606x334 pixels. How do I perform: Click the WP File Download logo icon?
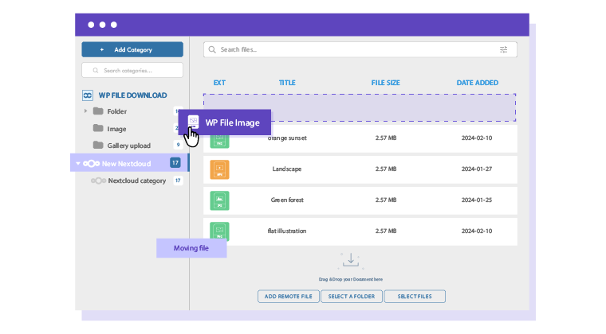89,95
